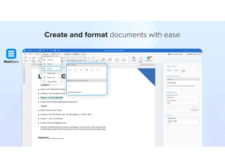Switch to Fonts tab in Theme Editor
The image size is (225, 168).
tap(183, 70)
